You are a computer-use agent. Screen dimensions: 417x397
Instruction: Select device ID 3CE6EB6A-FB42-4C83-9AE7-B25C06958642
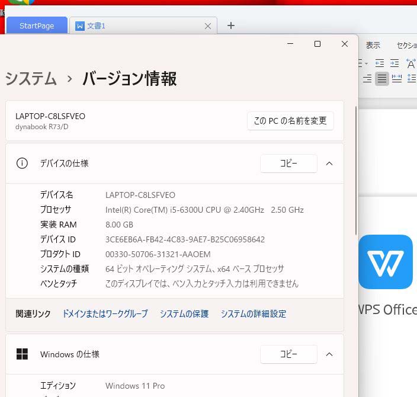point(185,239)
